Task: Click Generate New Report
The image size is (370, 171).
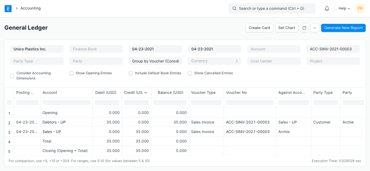Action: pos(343,28)
